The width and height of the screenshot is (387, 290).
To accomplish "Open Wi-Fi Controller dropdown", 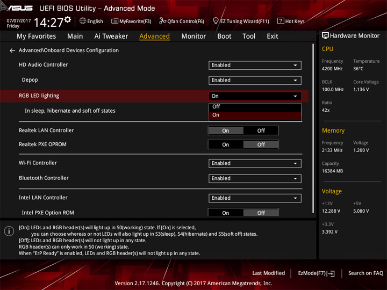I will coord(255,163).
